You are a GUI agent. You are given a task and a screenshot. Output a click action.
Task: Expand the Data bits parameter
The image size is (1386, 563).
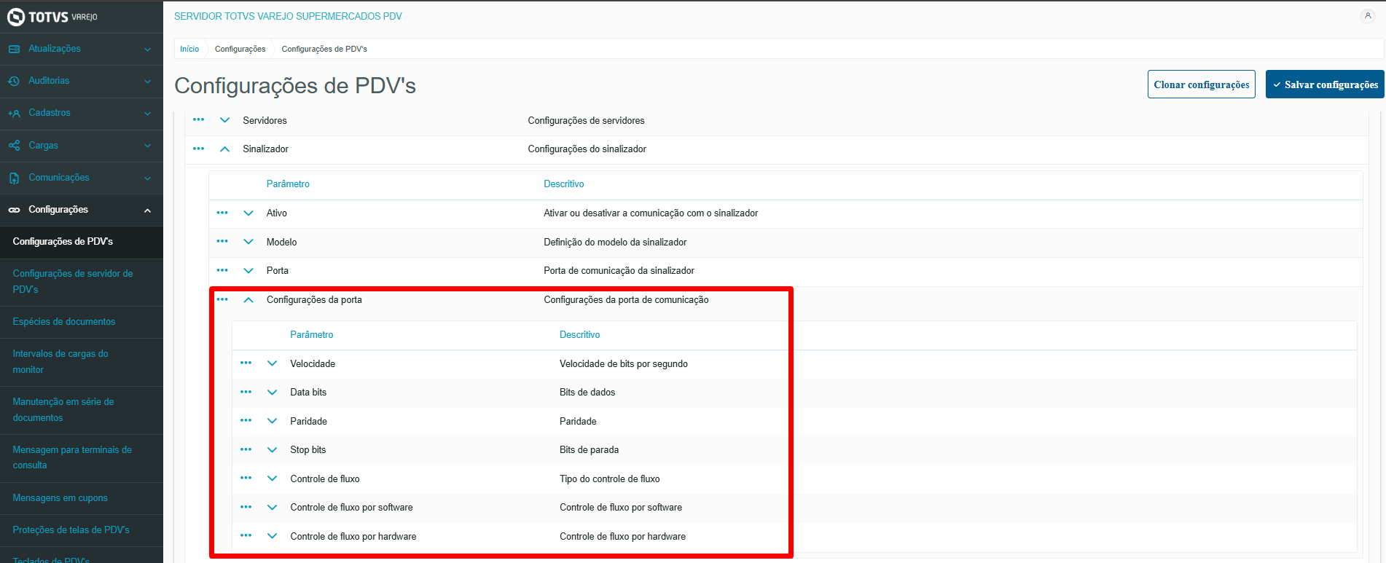(x=273, y=392)
